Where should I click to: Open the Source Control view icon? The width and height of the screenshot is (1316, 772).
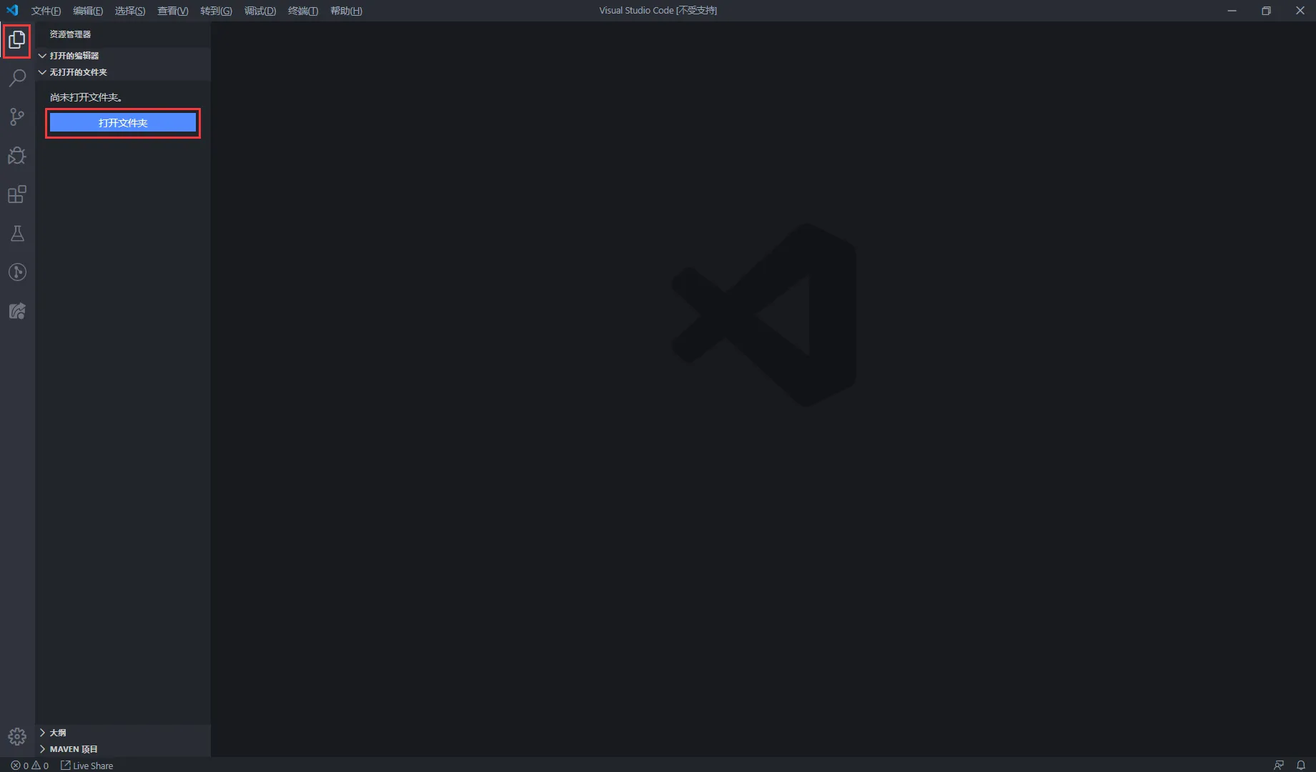pyautogui.click(x=17, y=117)
